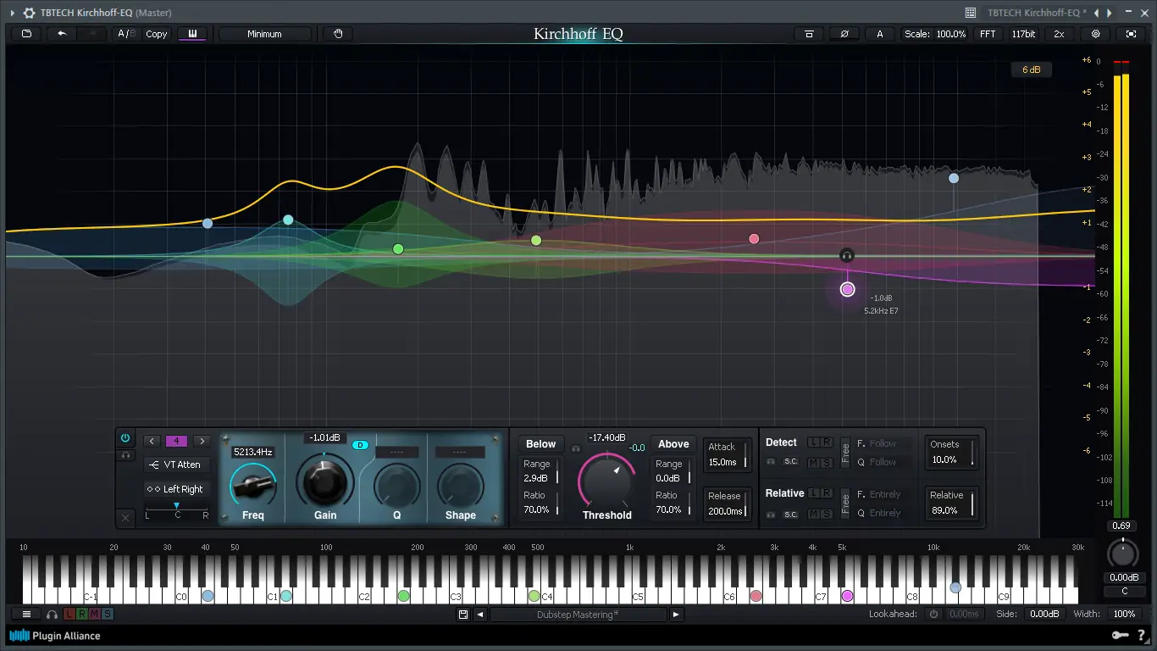The image size is (1157, 651).
Task: Click the Detect Free button
Action: point(844,452)
